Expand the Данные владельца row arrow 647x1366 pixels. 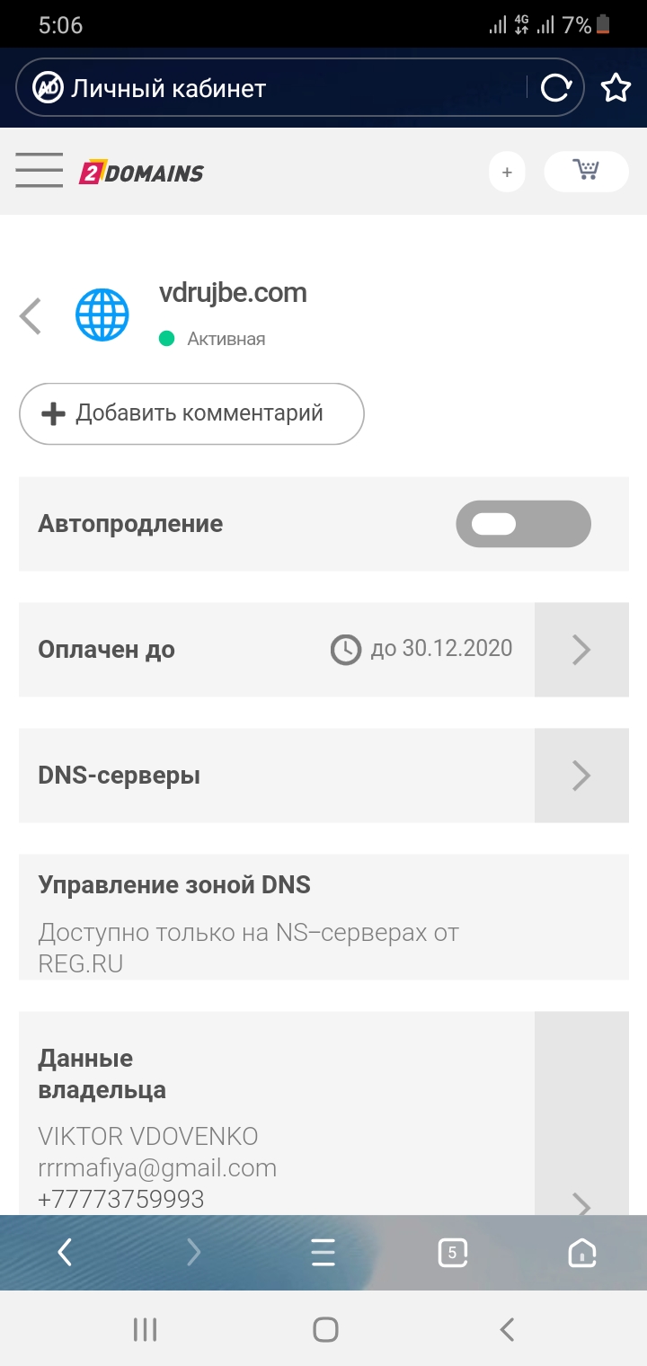pyautogui.click(x=581, y=1202)
